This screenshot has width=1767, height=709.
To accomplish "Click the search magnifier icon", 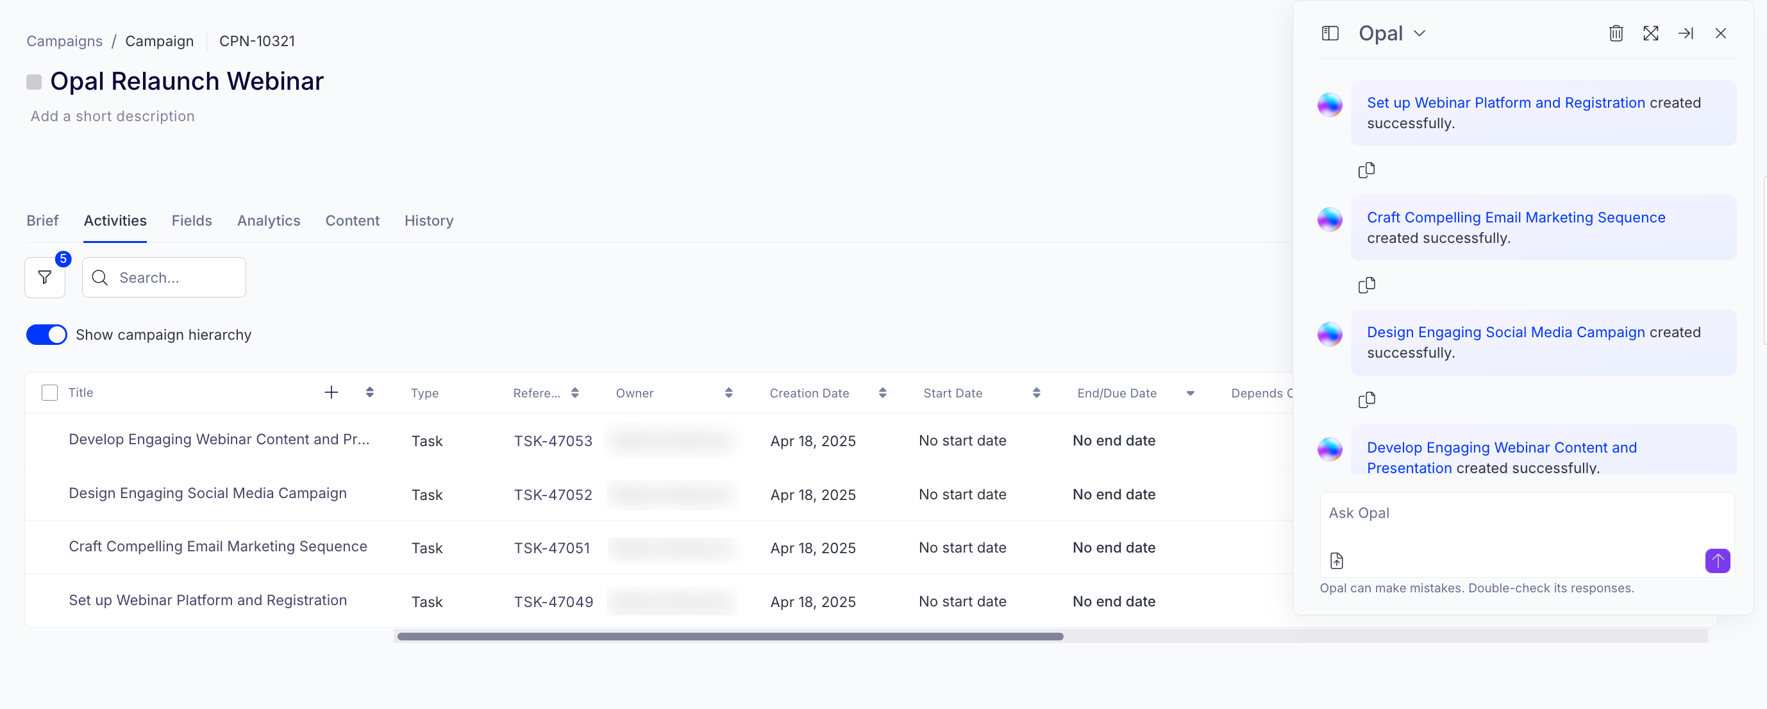I will click(100, 278).
